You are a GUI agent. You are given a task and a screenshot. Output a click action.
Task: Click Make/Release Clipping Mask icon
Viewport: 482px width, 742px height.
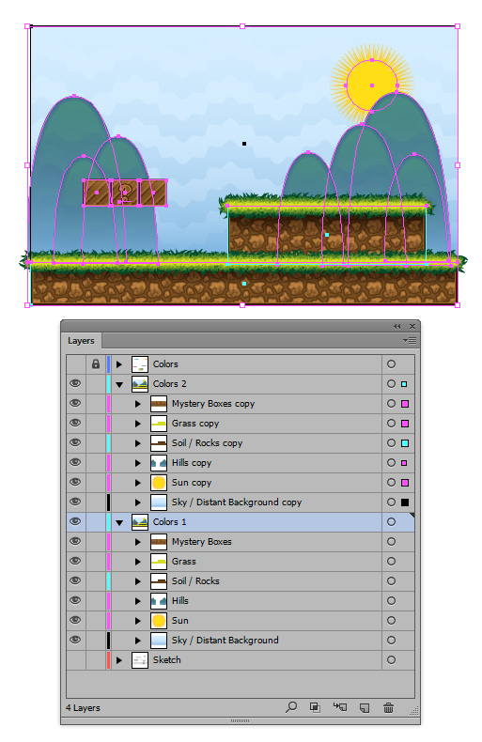click(315, 707)
